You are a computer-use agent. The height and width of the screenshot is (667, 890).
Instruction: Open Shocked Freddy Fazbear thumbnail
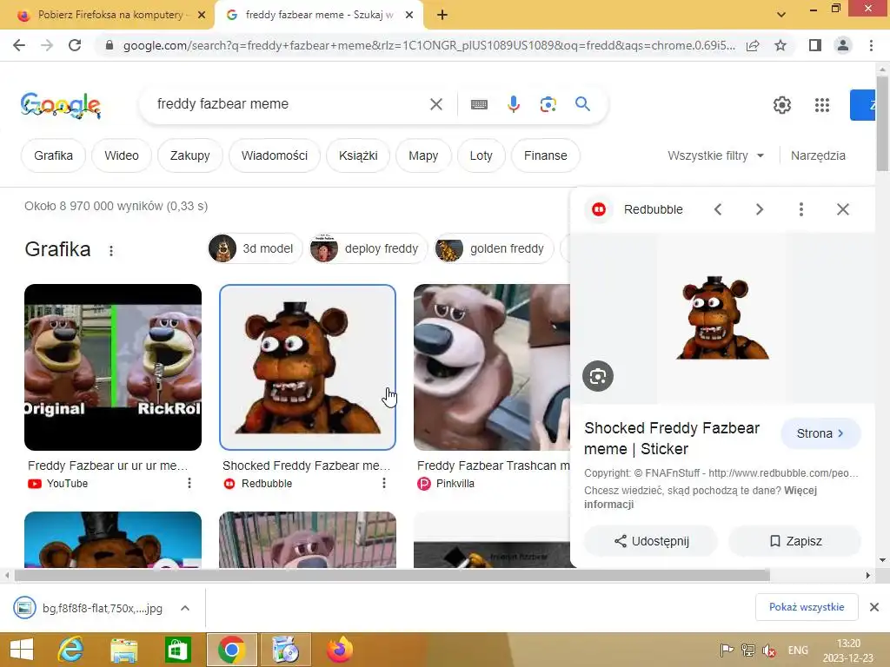point(308,367)
